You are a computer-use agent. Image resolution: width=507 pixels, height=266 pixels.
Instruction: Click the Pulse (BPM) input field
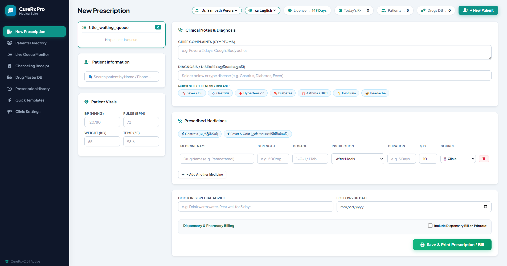141,122
